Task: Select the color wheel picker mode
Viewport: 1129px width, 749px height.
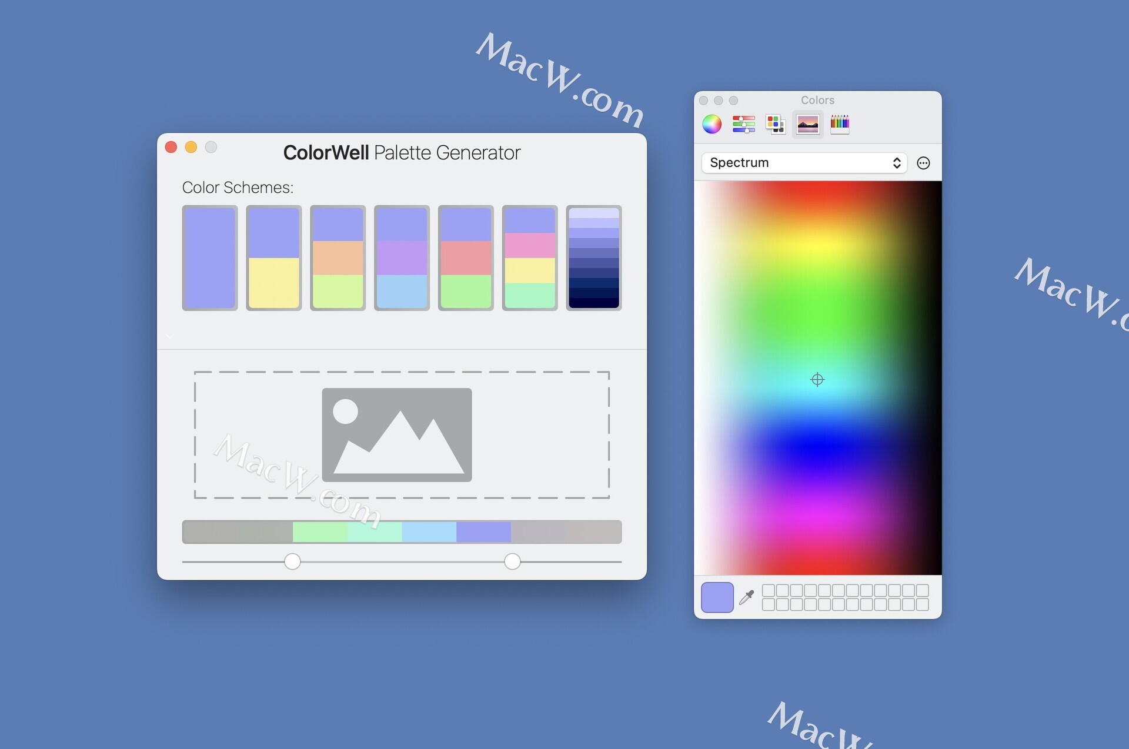Action: coord(712,124)
